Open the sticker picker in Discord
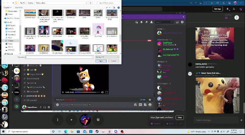 pos(145,105)
